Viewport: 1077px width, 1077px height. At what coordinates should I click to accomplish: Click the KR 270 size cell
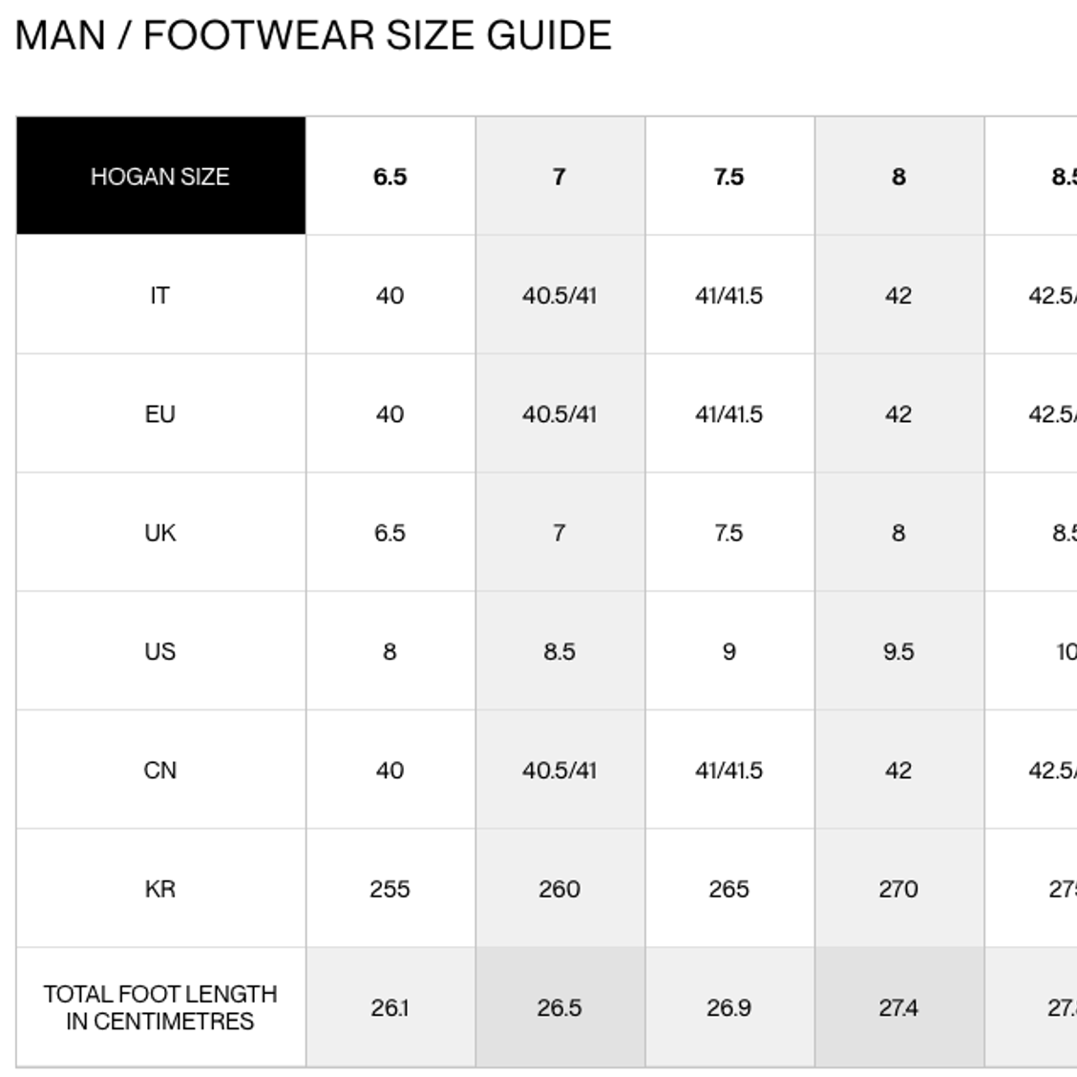pyautogui.click(x=899, y=889)
